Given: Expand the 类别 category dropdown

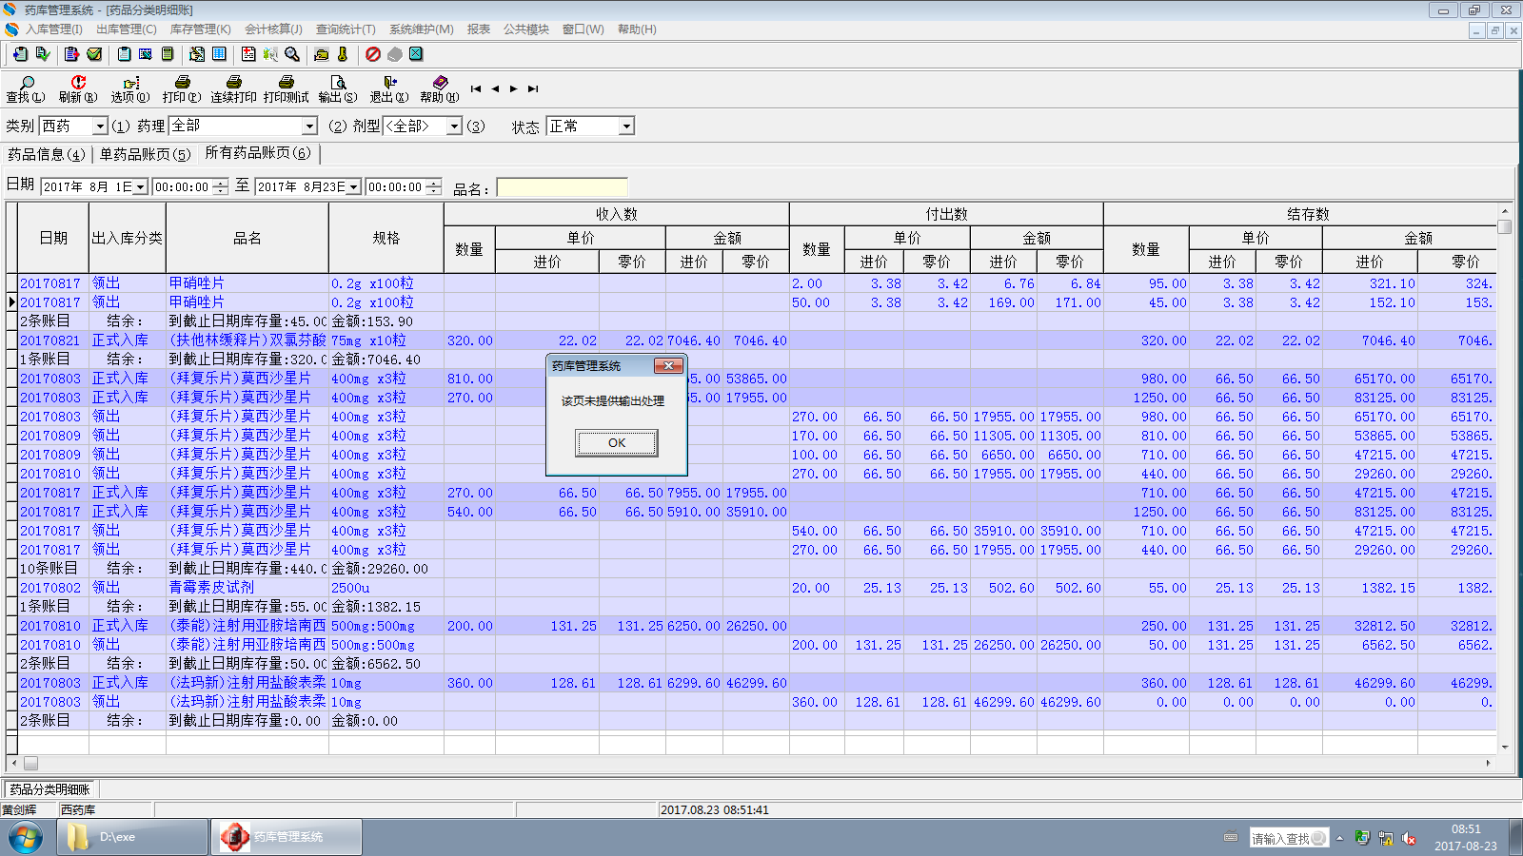Looking at the screenshot, I should 100,126.
